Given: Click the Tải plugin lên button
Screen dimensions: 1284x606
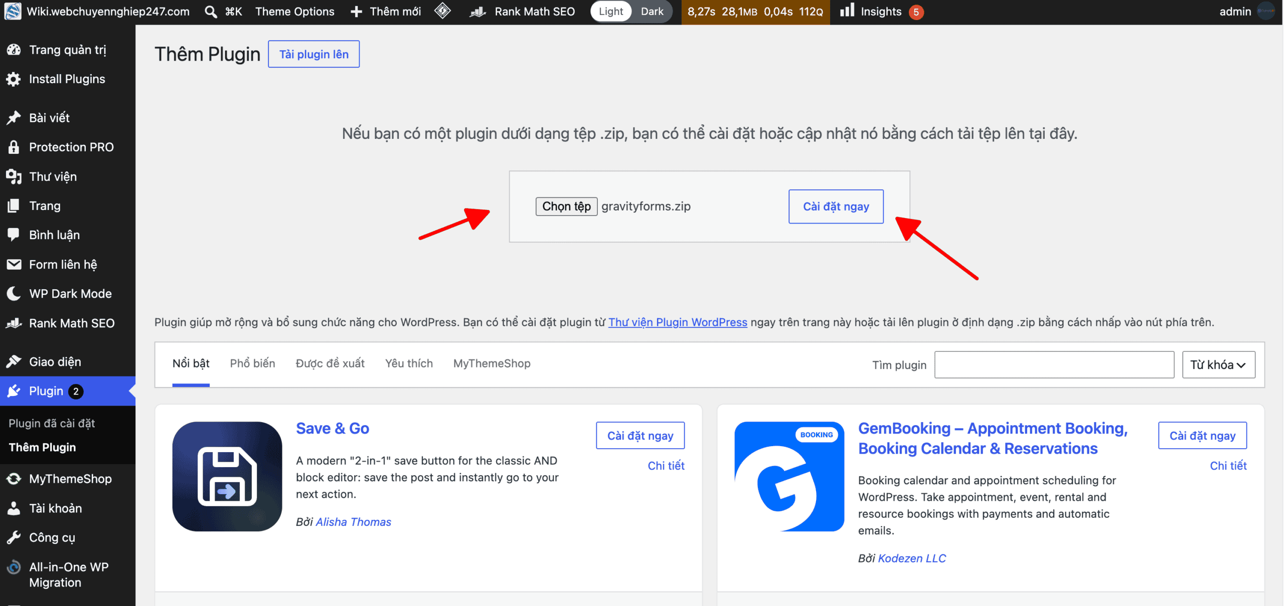Looking at the screenshot, I should pos(313,54).
